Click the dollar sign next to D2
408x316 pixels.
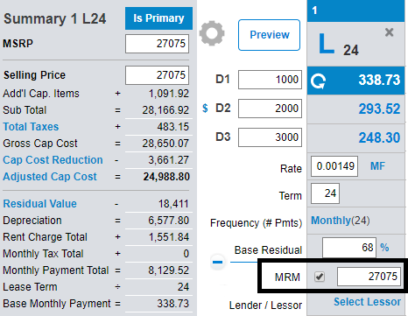(205, 109)
